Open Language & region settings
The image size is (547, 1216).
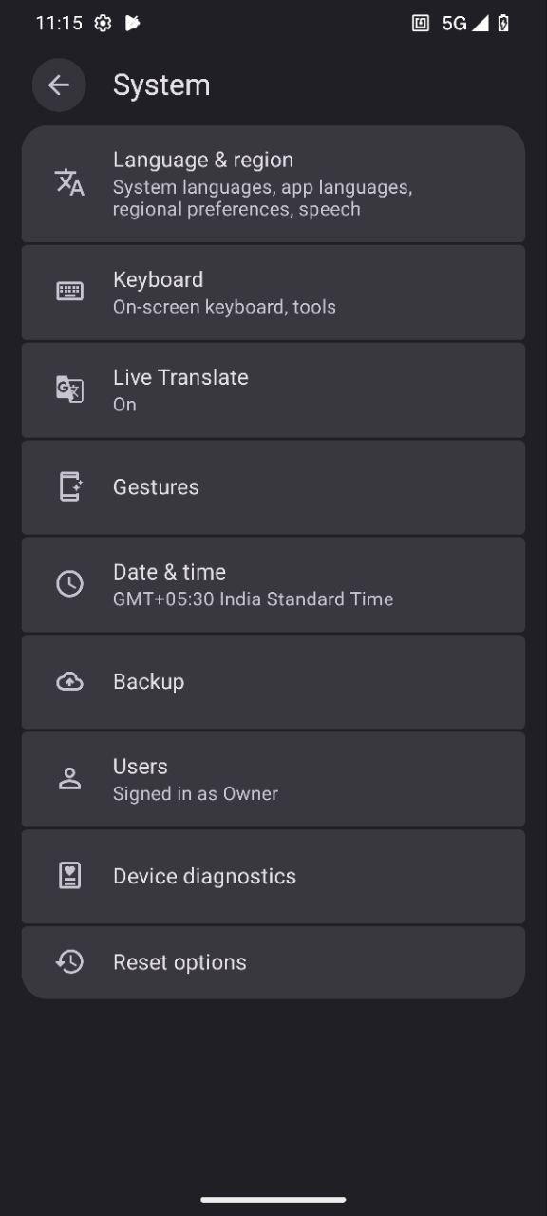(273, 184)
